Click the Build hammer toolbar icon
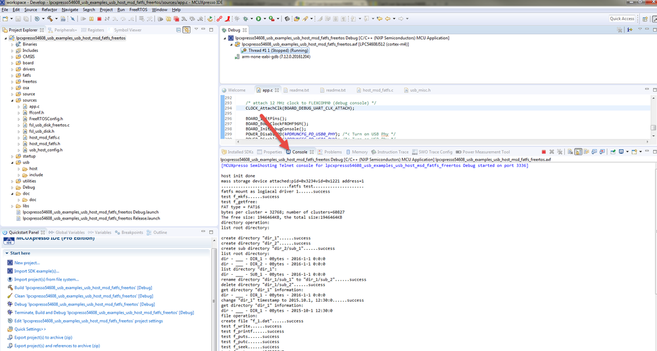This screenshot has width=657, height=351. click(x=49, y=18)
